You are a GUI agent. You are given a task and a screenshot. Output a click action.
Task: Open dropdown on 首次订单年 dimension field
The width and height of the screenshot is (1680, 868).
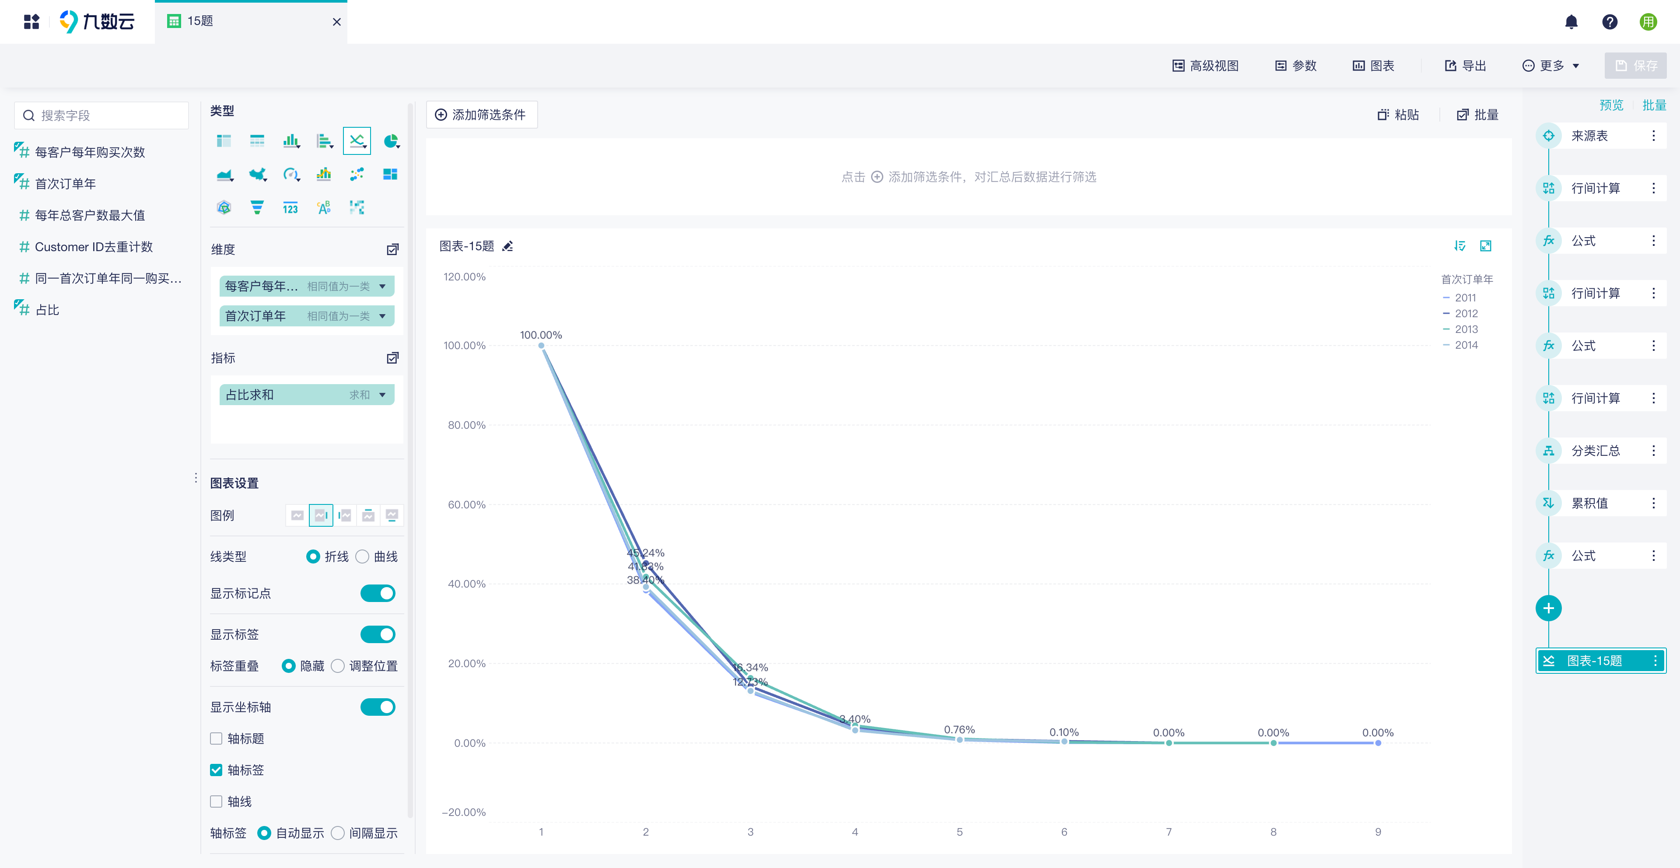[382, 316]
